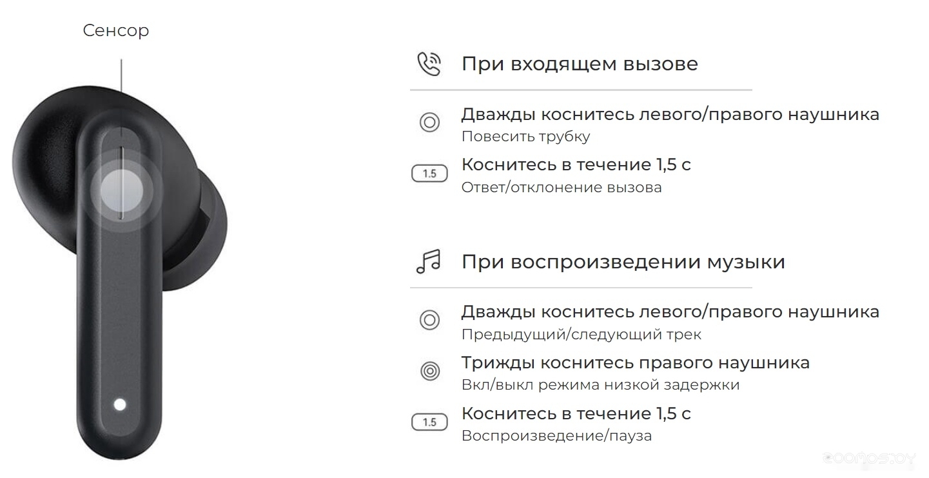The image size is (929, 478).
Task: Click the triple-tap concentric circles icon
Action: (429, 371)
